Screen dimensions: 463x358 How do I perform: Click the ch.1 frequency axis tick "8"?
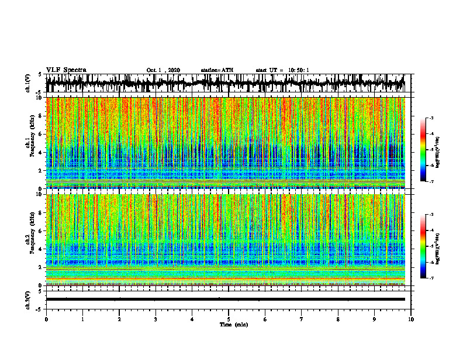point(41,116)
